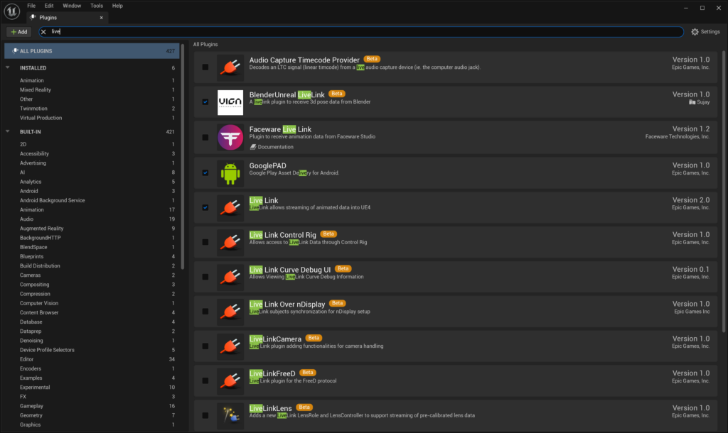Open the File menu
The width and height of the screenshot is (728, 433).
(31, 6)
